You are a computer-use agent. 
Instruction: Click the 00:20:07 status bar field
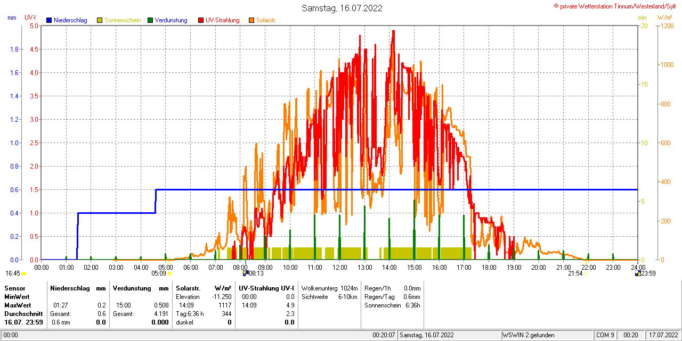(384, 335)
